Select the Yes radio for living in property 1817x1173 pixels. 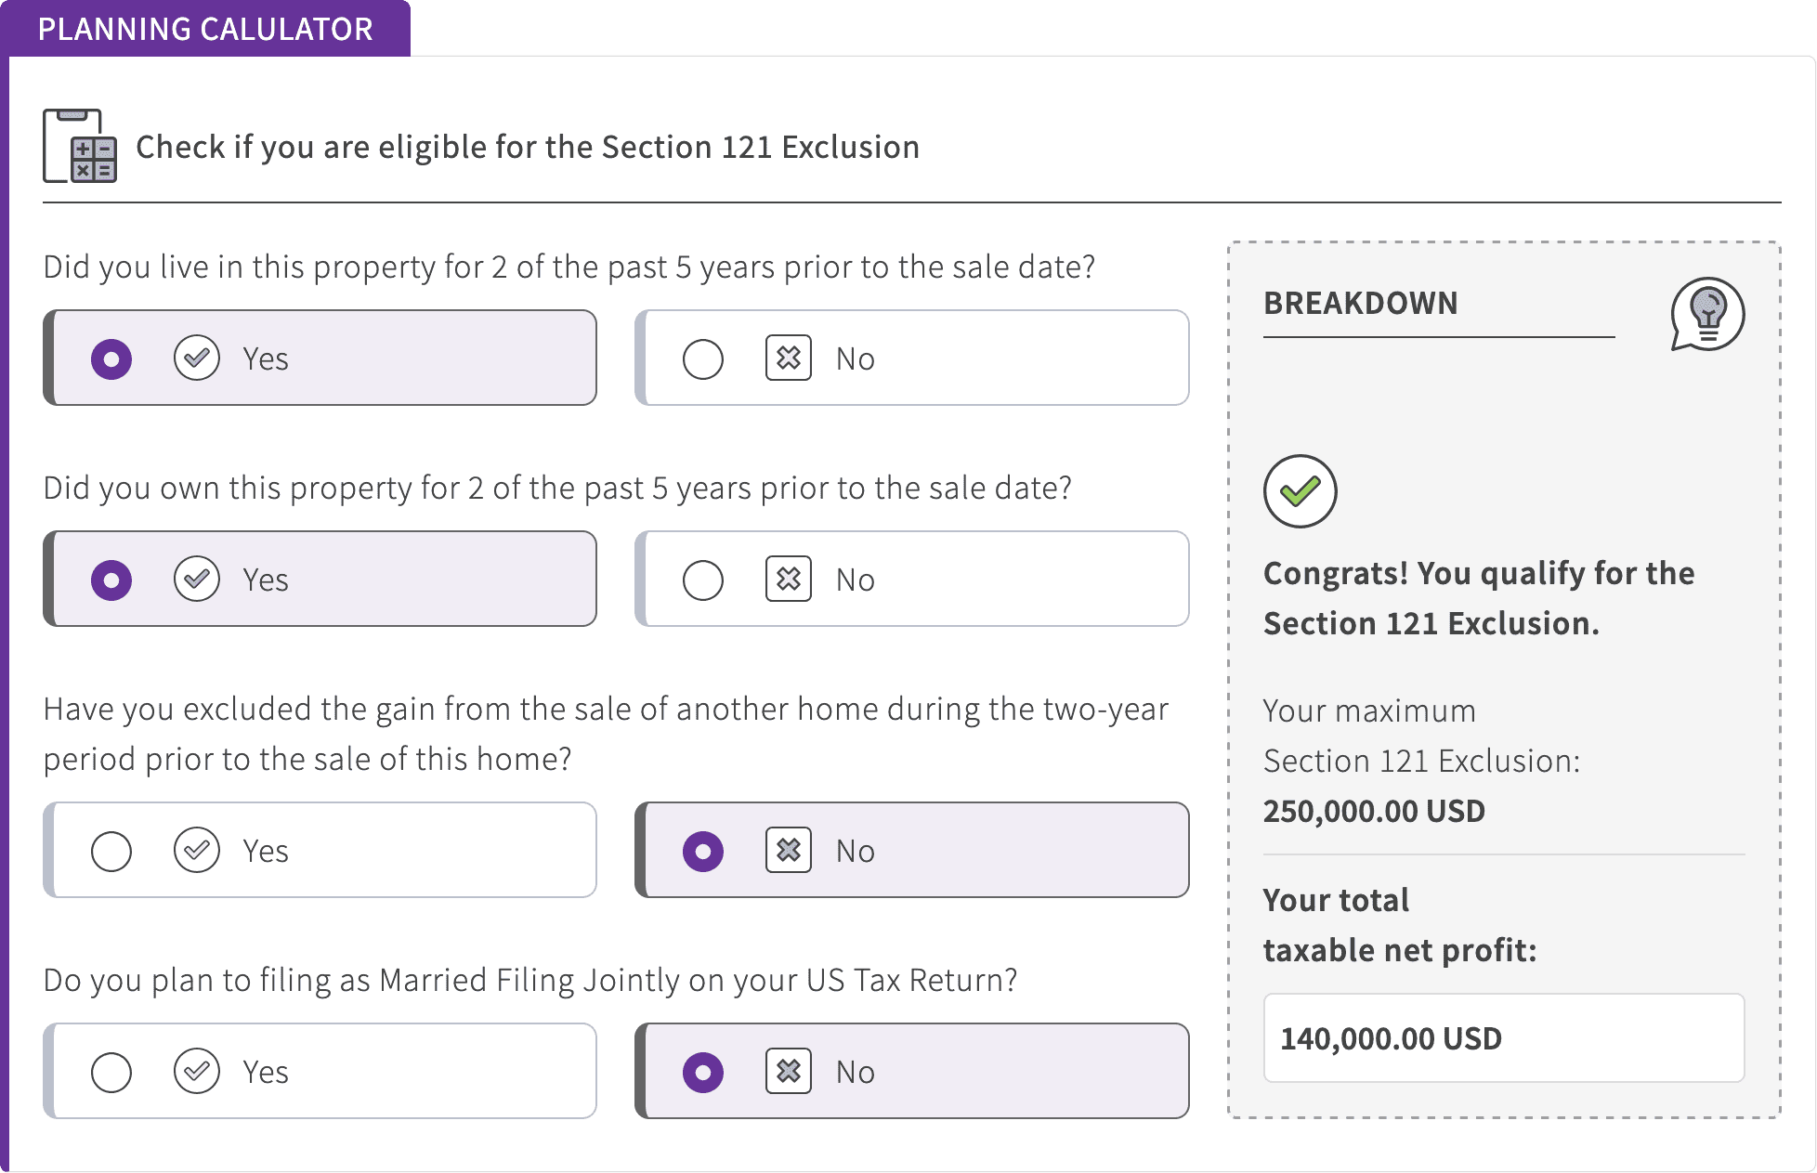(111, 359)
